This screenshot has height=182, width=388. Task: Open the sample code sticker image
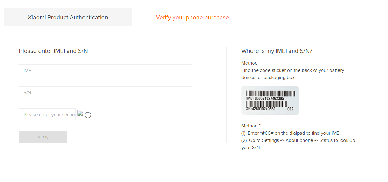point(270,101)
